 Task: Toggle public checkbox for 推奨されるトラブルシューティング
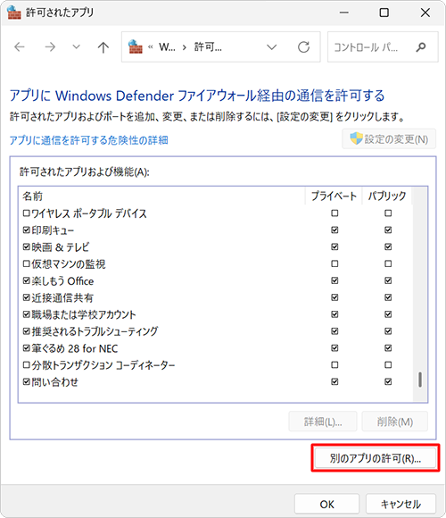coord(388,331)
